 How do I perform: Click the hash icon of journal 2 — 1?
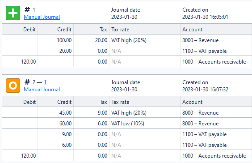click(27, 82)
